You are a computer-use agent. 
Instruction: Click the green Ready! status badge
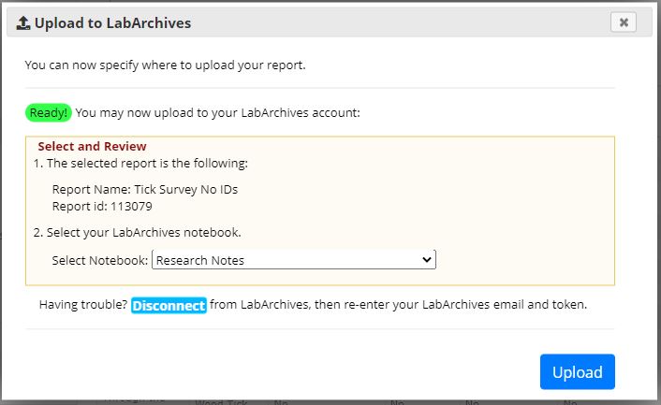pyautogui.click(x=48, y=112)
